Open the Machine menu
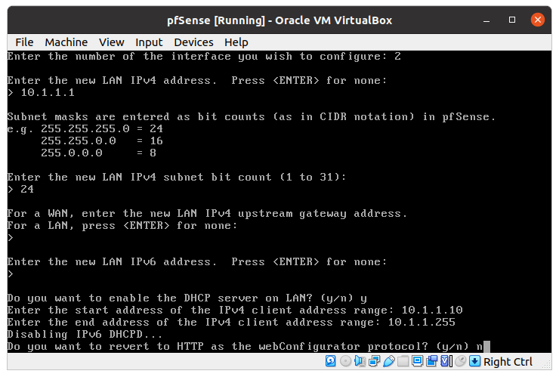 tap(66, 42)
